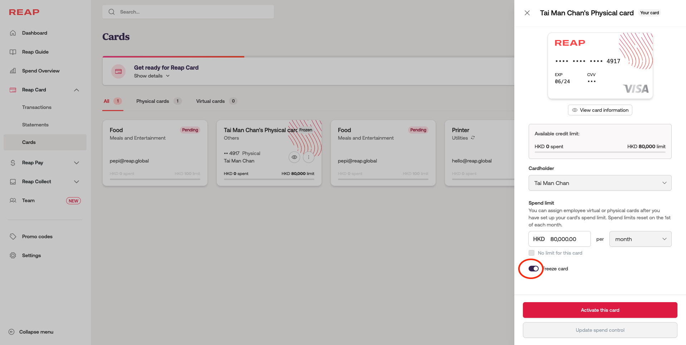
Task: Click the available credit limit progress bar
Action: (600, 152)
